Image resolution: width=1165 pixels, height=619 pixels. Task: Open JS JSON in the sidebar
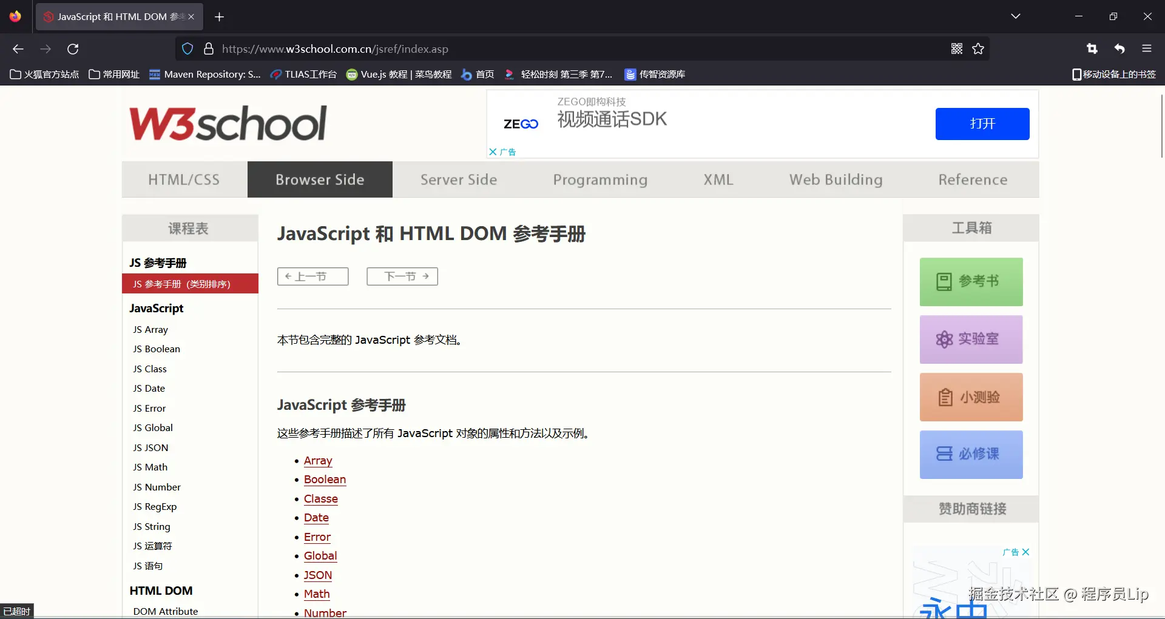(150, 448)
